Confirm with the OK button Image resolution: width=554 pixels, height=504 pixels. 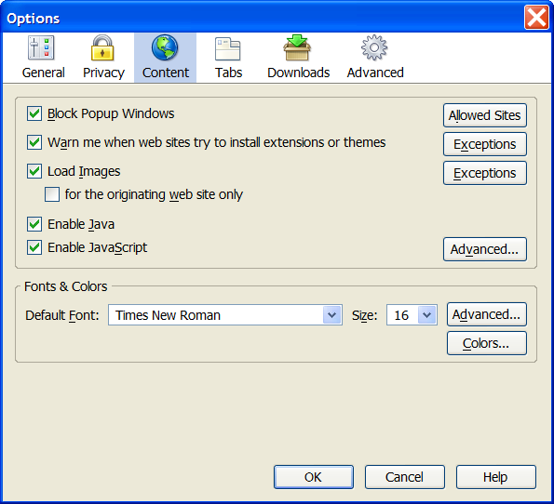click(314, 477)
